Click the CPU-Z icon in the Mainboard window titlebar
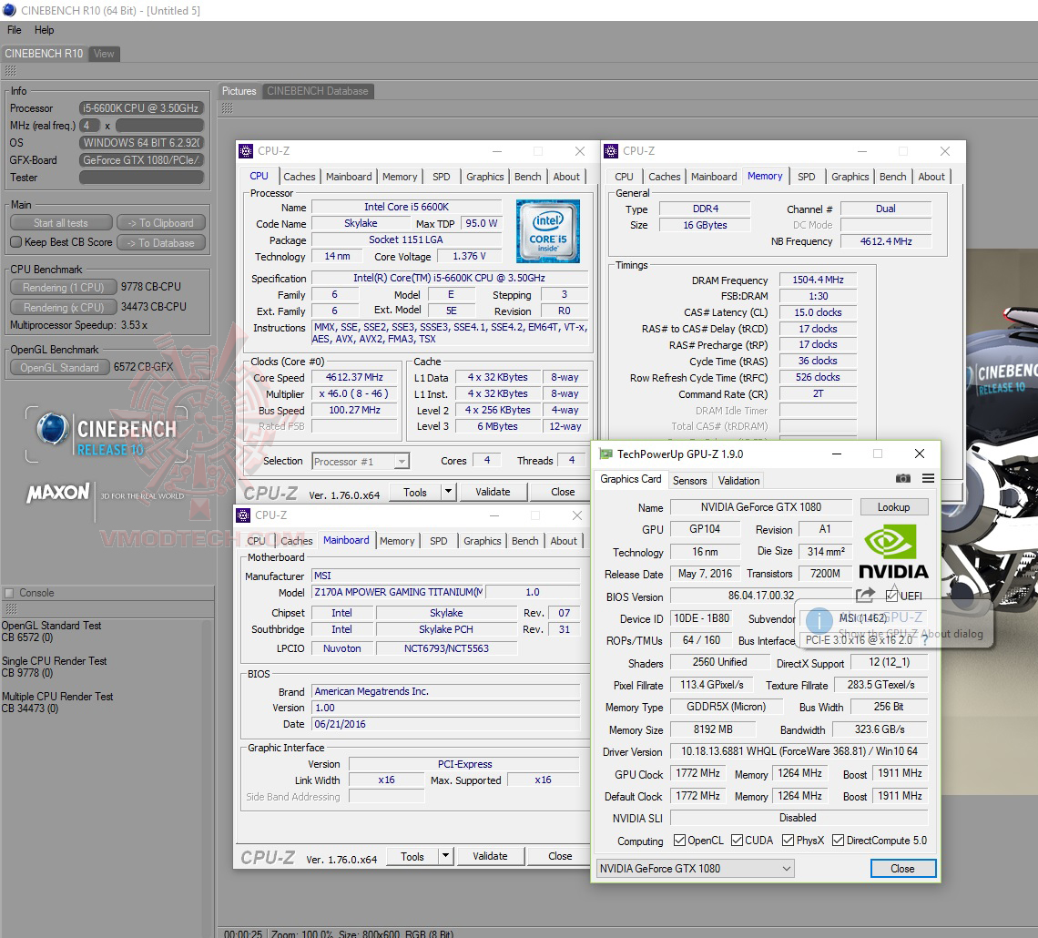 [x=242, y=515]
